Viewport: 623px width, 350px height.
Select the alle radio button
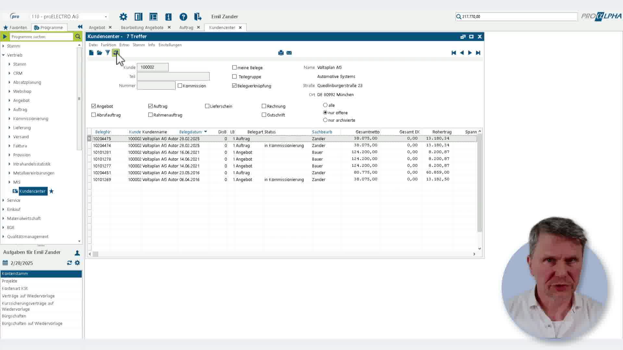tap(325, 105)
